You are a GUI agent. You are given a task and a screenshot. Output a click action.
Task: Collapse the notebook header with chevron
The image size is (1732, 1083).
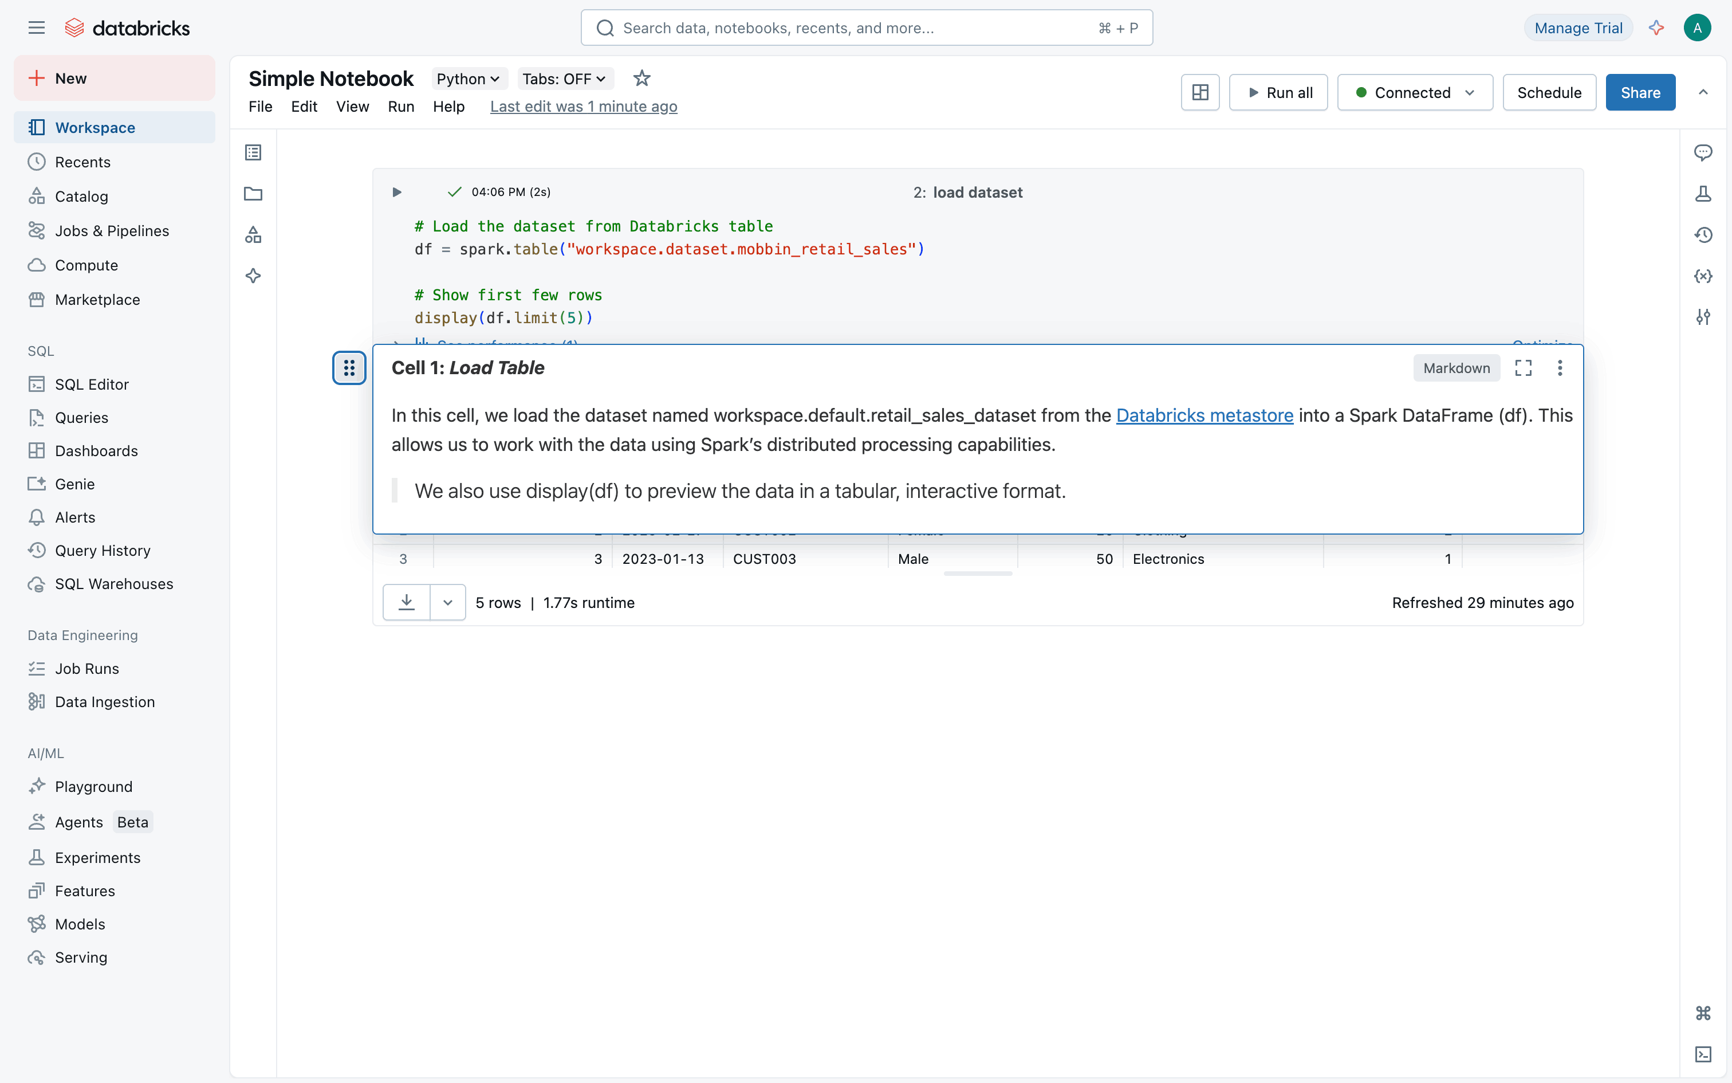tap(1703, 92)
